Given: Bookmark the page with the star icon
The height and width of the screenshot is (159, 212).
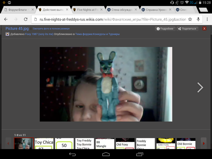Looking at the screenshot, I should (190, 19).
